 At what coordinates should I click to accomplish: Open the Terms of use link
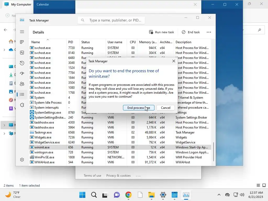pos(92,176)
